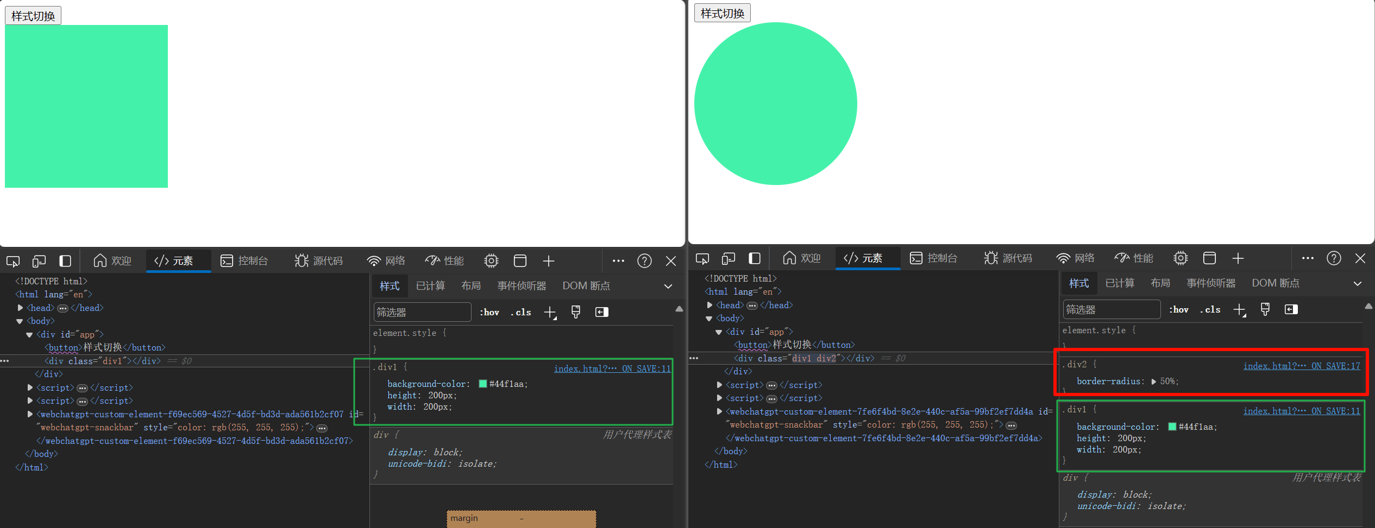
Task: Open the 网络 tab in left DevTools
Action: coord(386,261)
